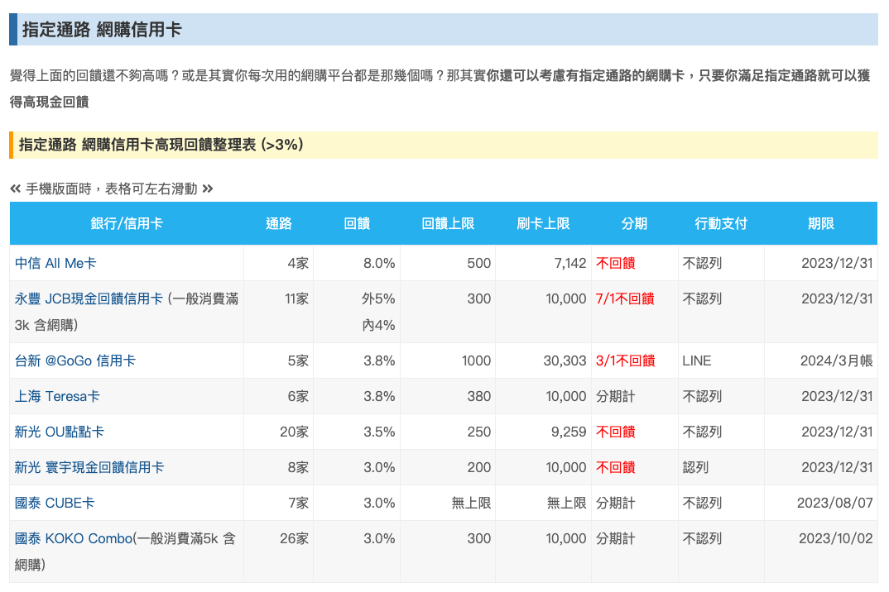
Task: Select the 30,303 spending cap cell
Action: pyautogui.click(x=543, y=360)
